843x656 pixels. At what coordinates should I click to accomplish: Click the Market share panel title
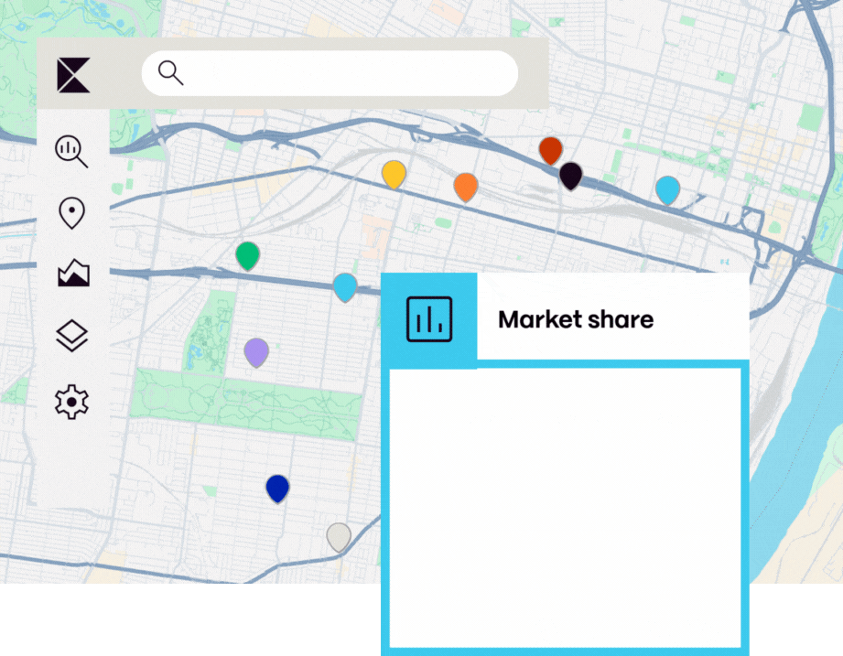pyautogui.click(x=576, y=320)
